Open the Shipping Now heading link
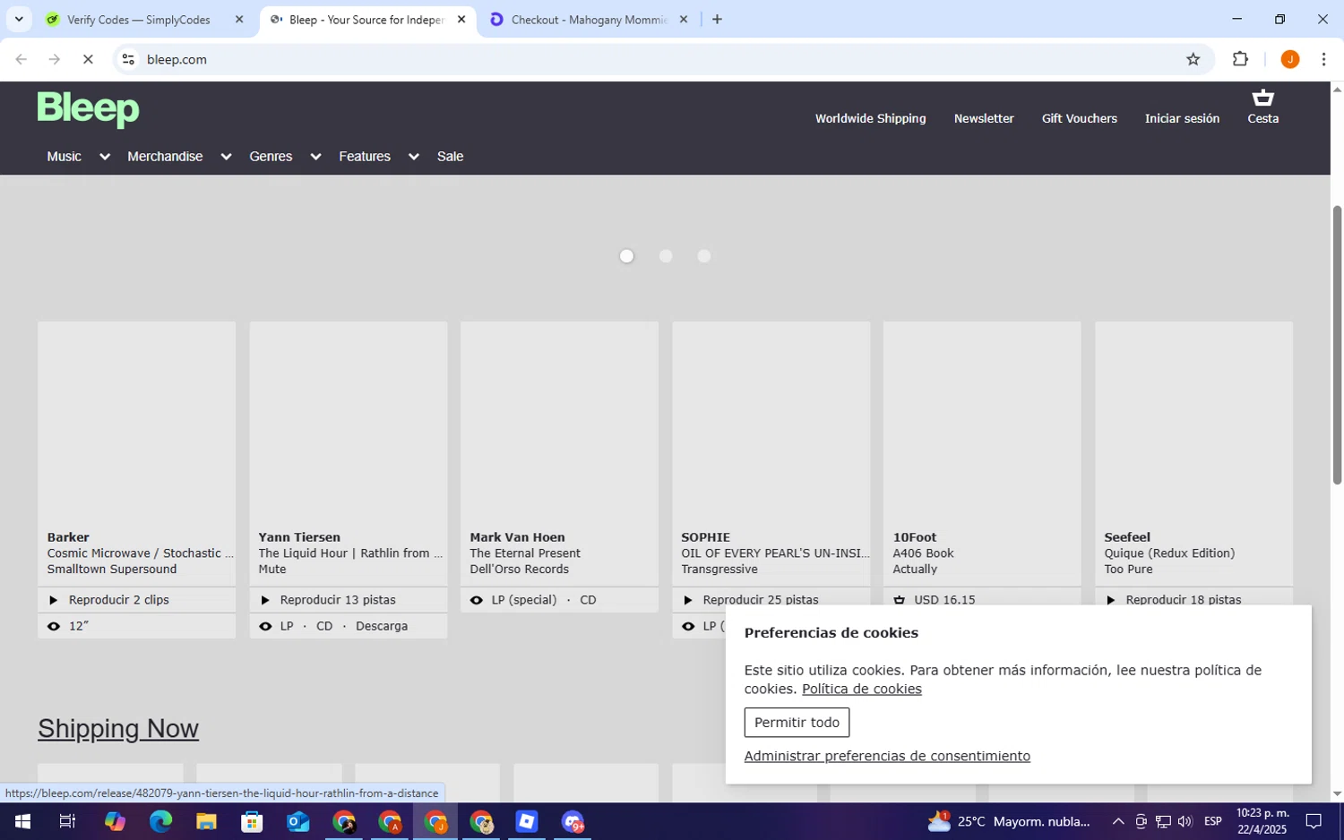Screen dimensions: 1344x840 click(x=118, y=728)
